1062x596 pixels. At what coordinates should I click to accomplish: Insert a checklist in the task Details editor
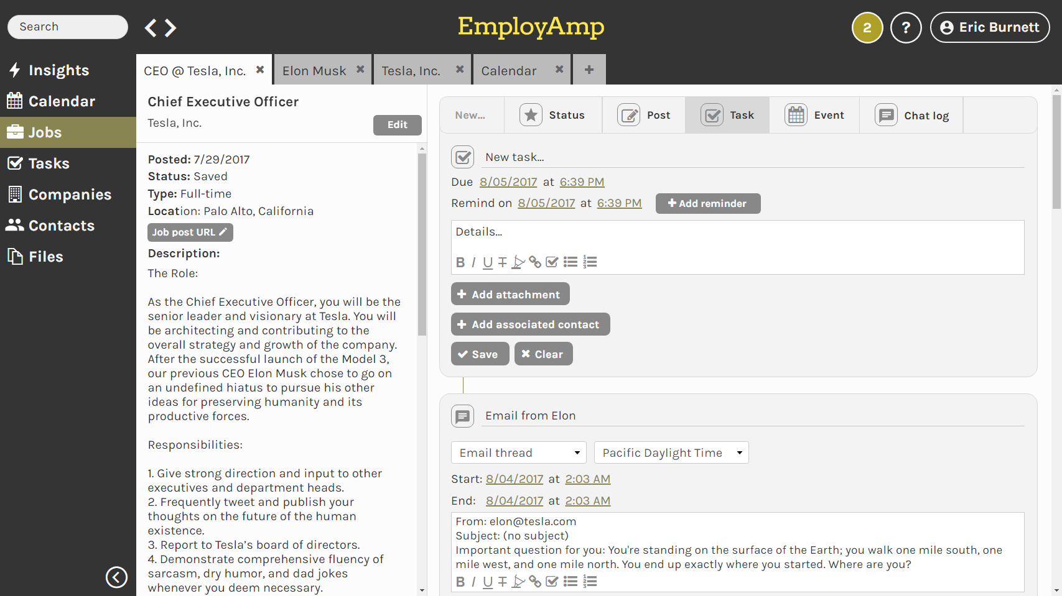pos(552,262)
